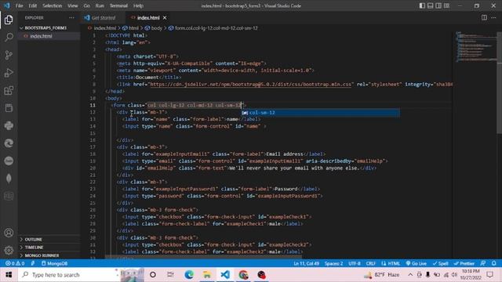Open the editor More Actions ellipsis

click(493, 17)
